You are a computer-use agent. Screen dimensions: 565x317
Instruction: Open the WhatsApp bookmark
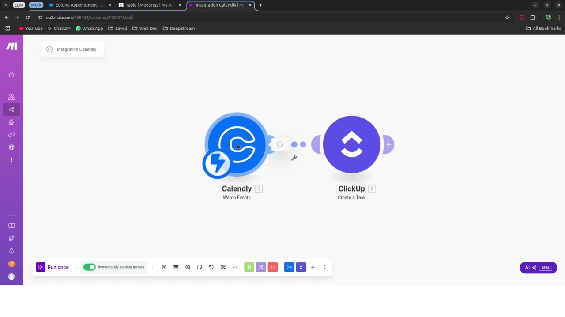click(89, 28)
